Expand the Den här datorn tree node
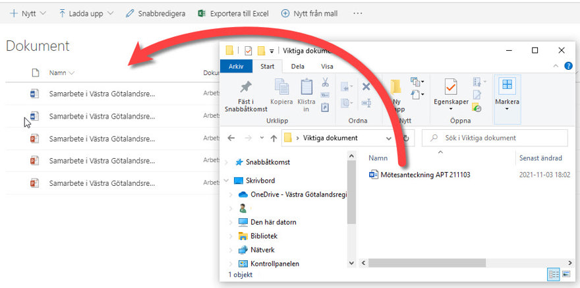Image resolution: width=580 pixels, height=288 pixels. (231, 222)
